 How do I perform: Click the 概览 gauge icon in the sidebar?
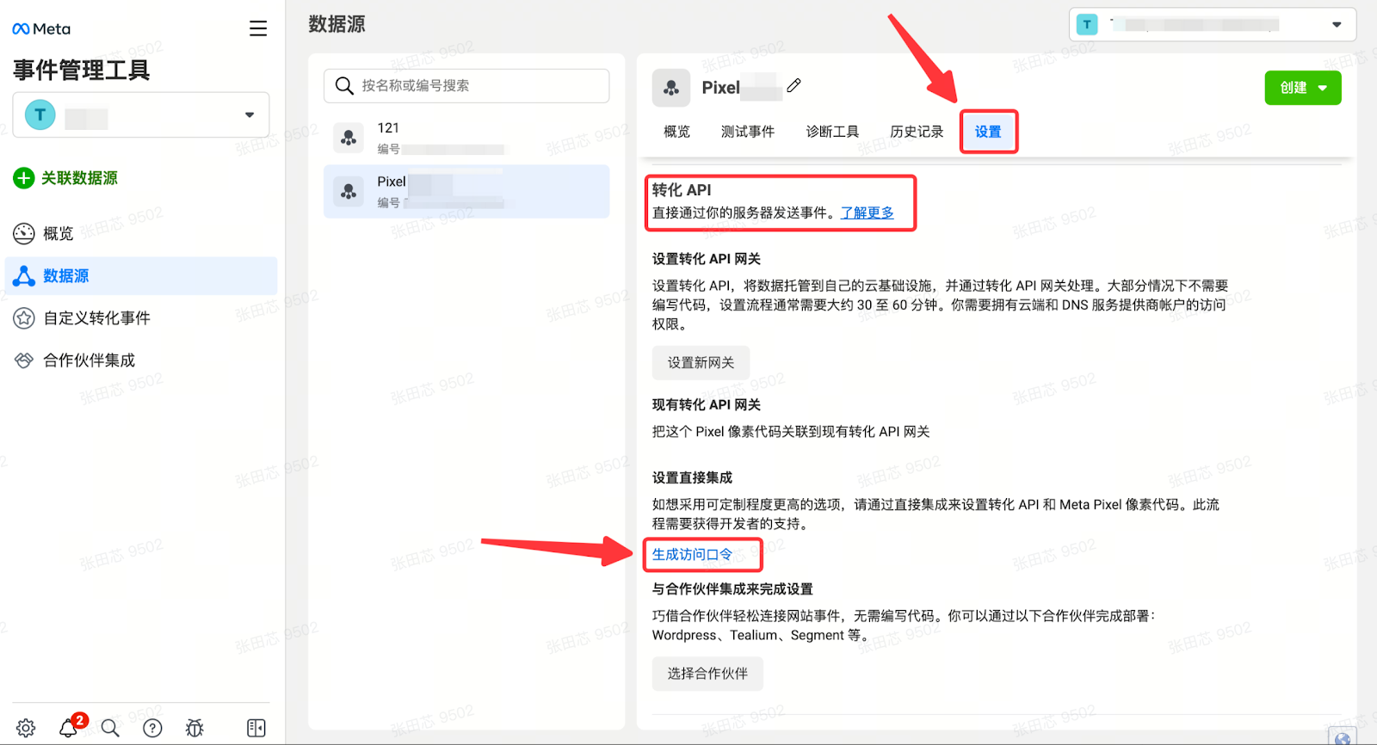point(24,233)
